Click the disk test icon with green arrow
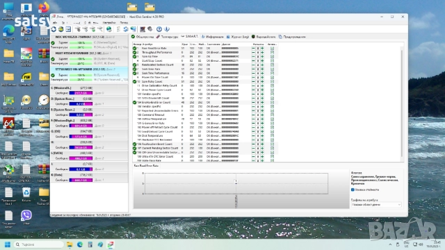Screen dimensions: 445x250 click(x=92, y=29)
